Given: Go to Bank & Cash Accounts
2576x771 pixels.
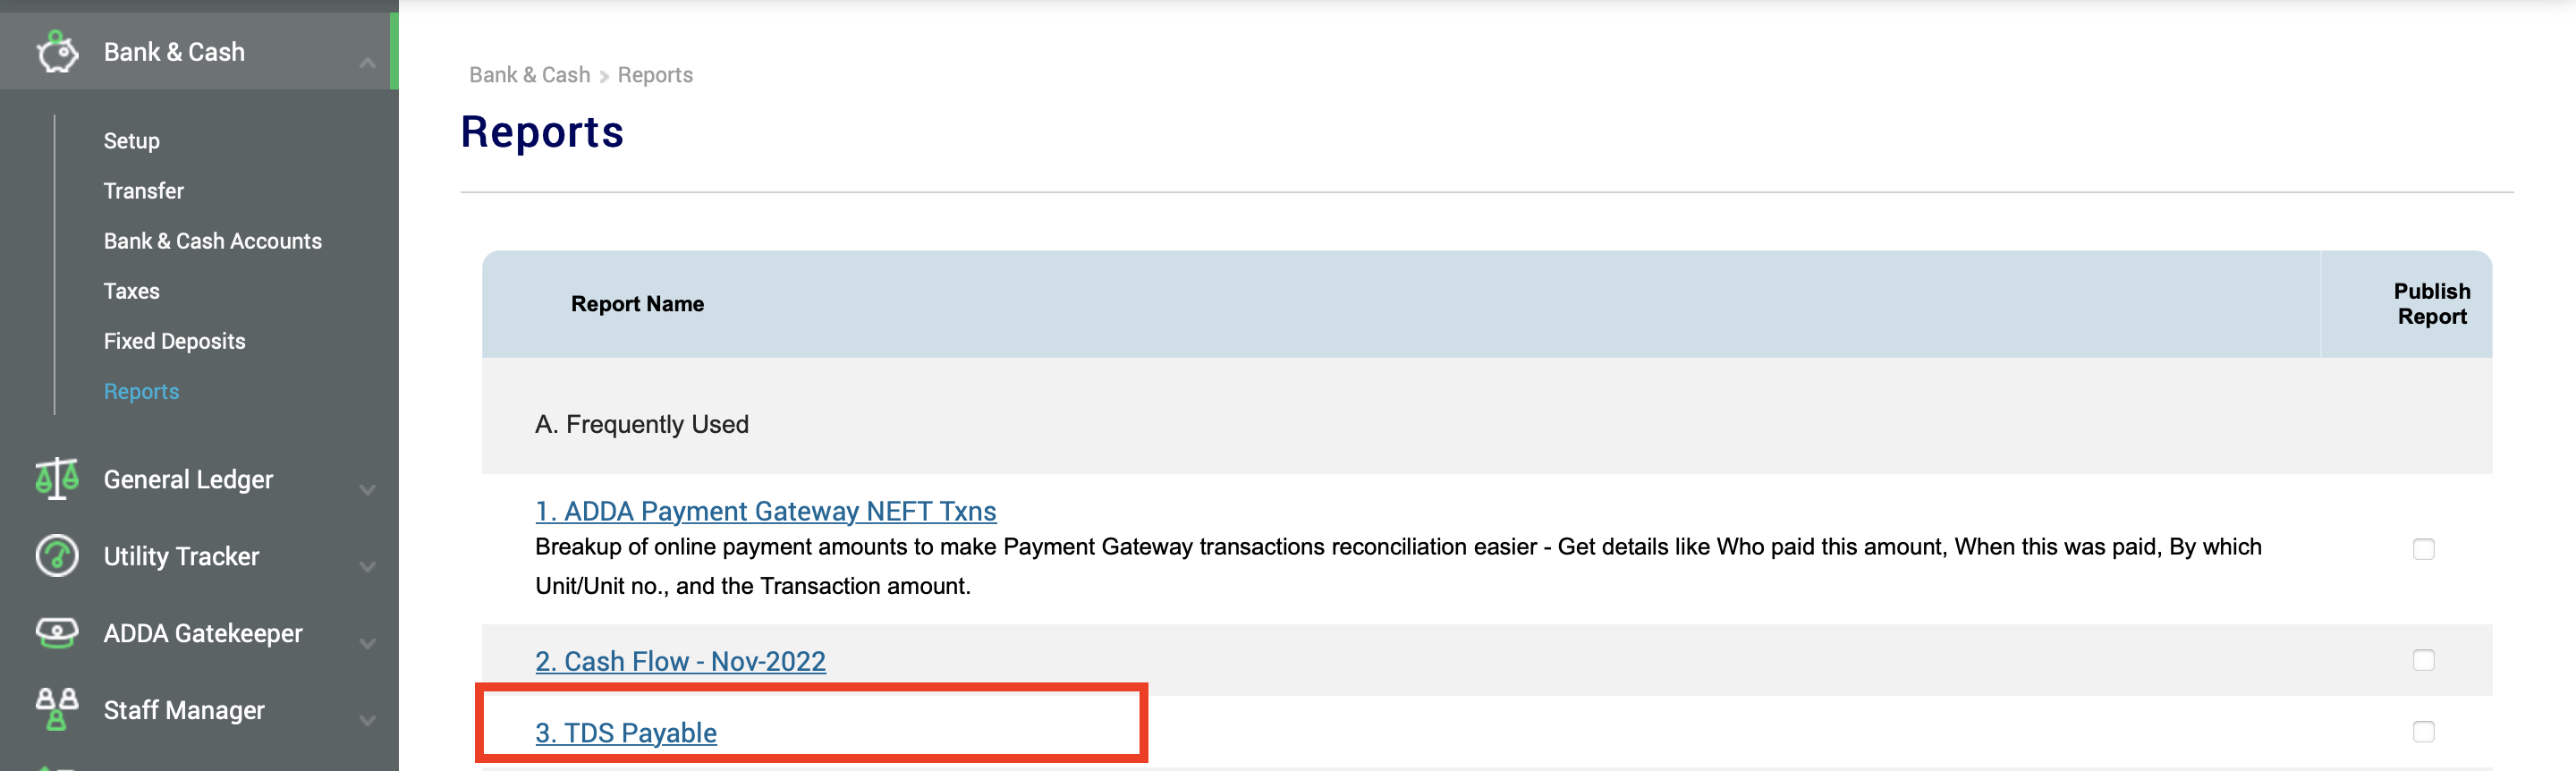Looking at the screenshot, I should [x=212, y=240].
